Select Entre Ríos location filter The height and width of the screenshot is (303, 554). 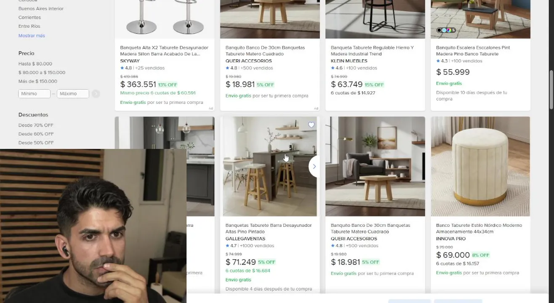pos(29,26)
